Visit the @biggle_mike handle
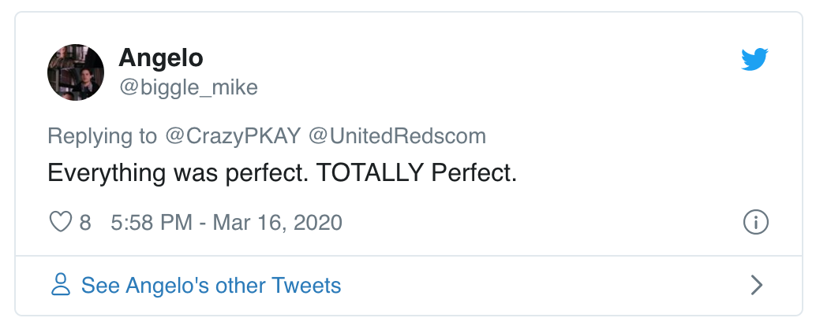The width and height of the screenshot is (816, 329). coord(188,87)
